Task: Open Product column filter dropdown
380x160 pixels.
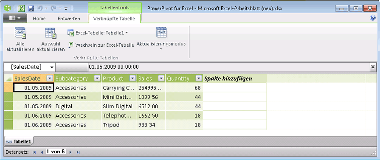Action: click(x=132, y=79)
